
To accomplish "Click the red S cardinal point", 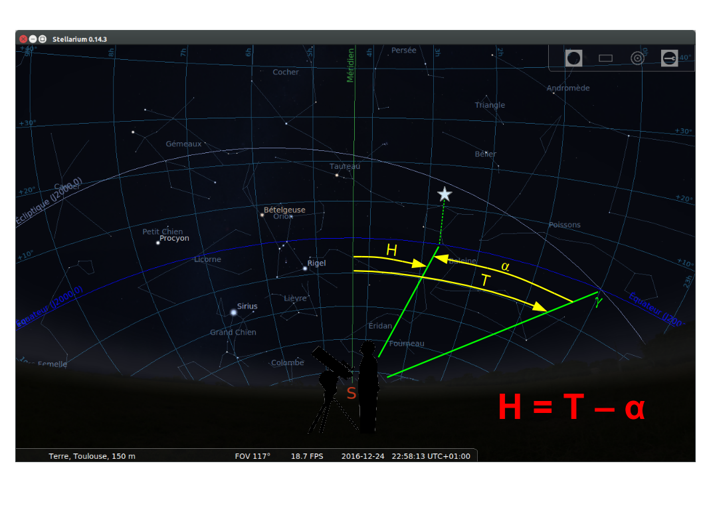I will tap(351, 394).
